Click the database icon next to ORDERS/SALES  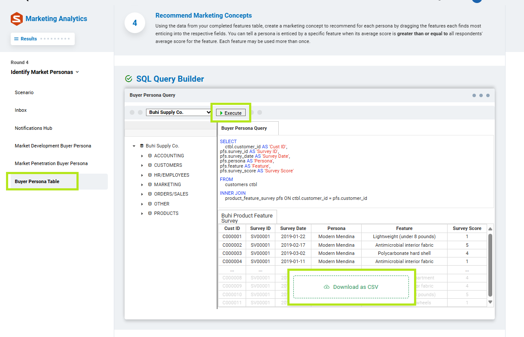point(150,194)
